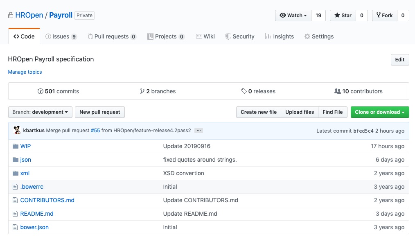415x237 pixels.
Task: Click kbartkus avatar thumbnail
Action: 17,130
